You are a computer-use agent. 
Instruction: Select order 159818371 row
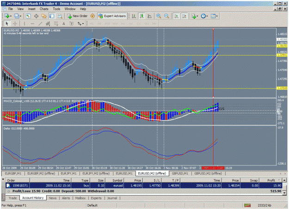click(x=144, y=185)
